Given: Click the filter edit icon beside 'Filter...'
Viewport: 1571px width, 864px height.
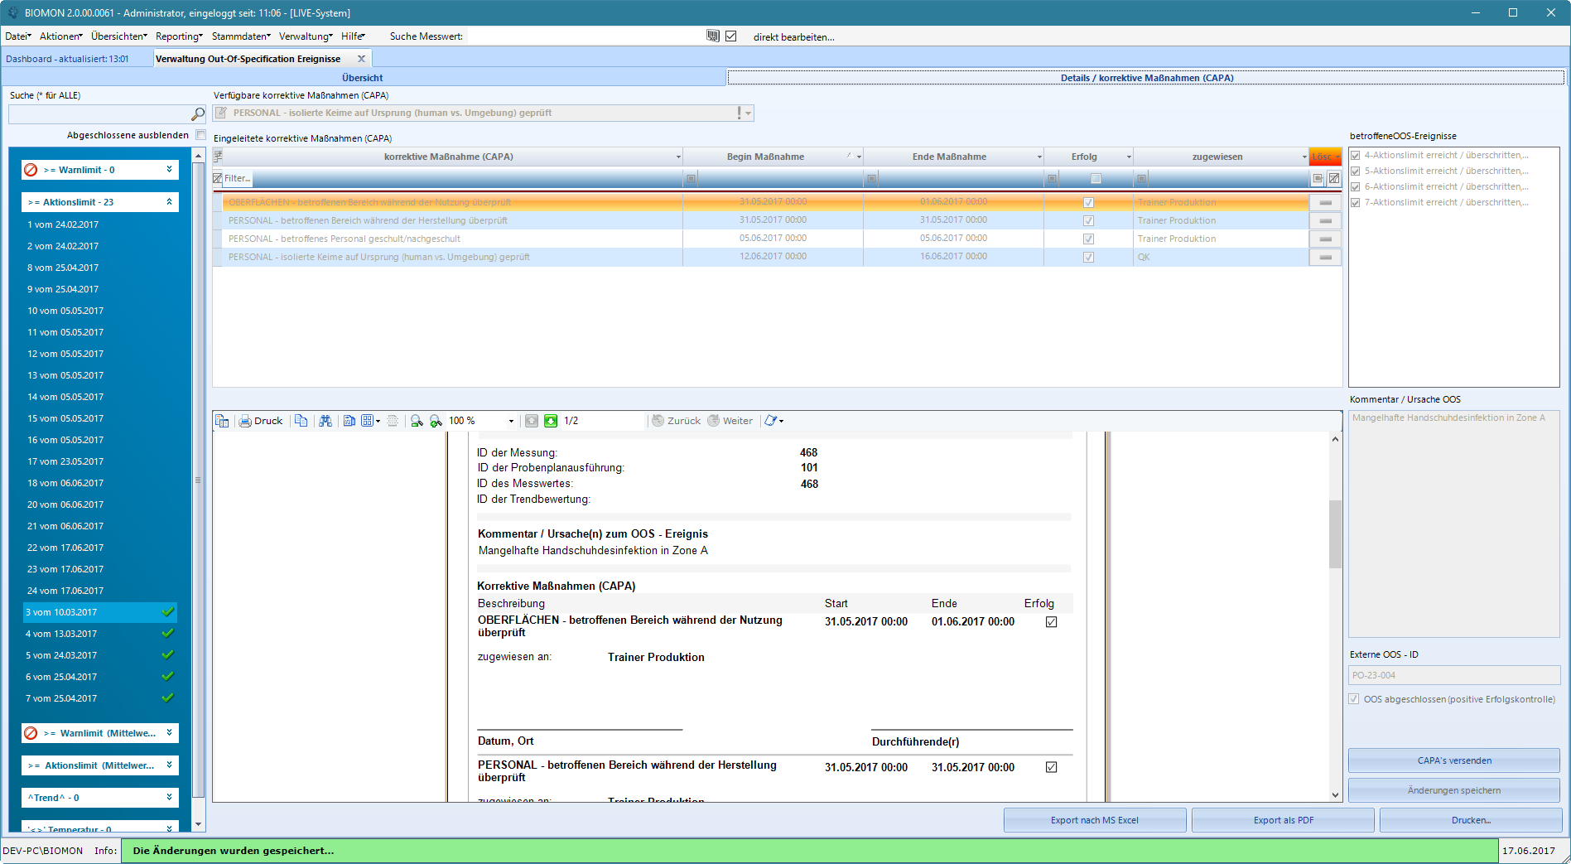Looking at the screenshot, I should (x=218, y=178).
